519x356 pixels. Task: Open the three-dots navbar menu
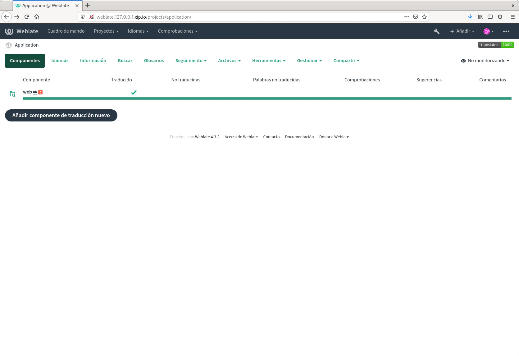coord(506,31)
